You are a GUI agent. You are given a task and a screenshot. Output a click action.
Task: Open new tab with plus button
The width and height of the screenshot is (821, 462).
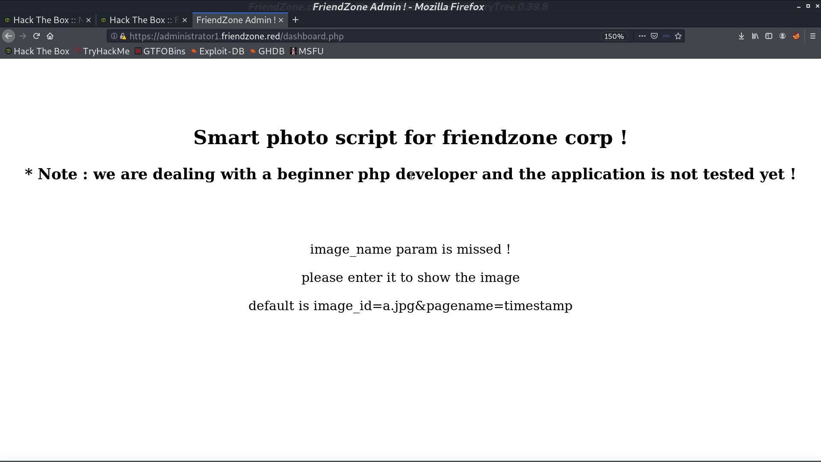click(295, 20)
